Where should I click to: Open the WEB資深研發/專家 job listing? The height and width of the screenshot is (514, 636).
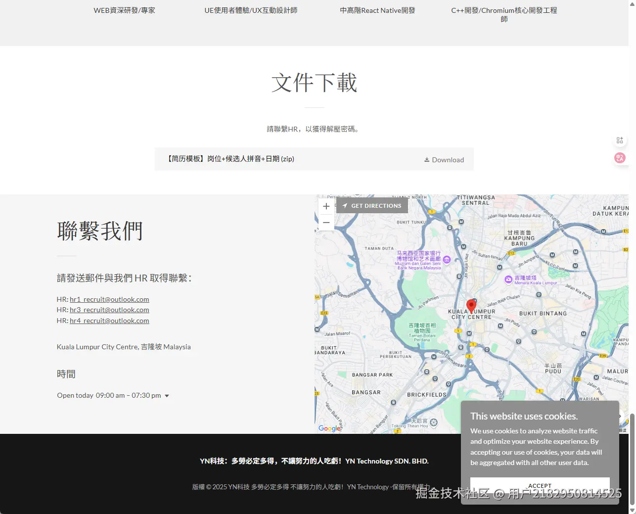(125, 10)
